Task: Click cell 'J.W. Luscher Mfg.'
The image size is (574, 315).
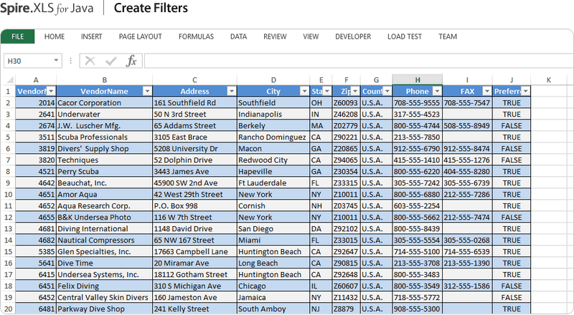Action: [104, 126]
